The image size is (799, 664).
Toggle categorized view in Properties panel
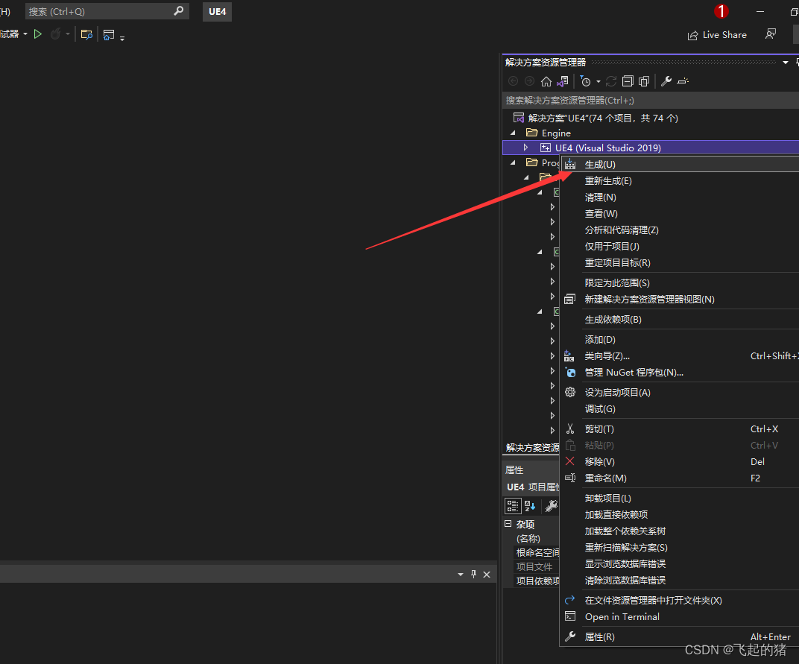(x=513, y=506)
